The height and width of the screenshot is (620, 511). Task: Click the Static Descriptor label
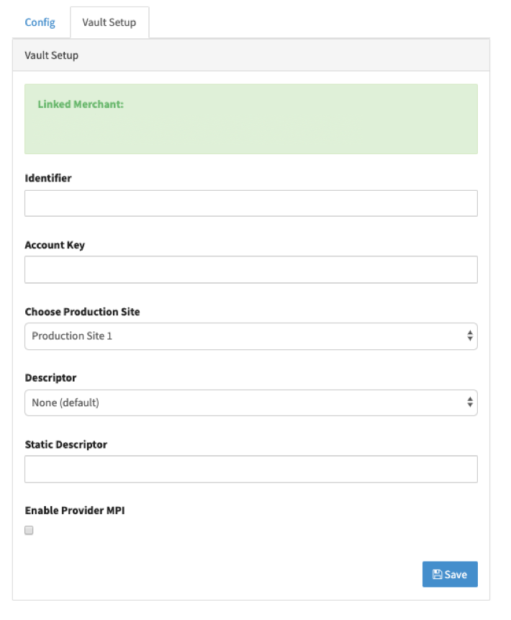[x=65, y=444]
